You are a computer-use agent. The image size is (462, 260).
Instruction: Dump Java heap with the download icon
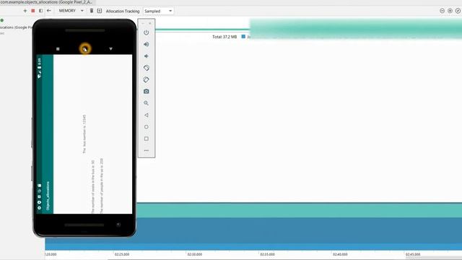pyautogui.click(x=100, y=11)
